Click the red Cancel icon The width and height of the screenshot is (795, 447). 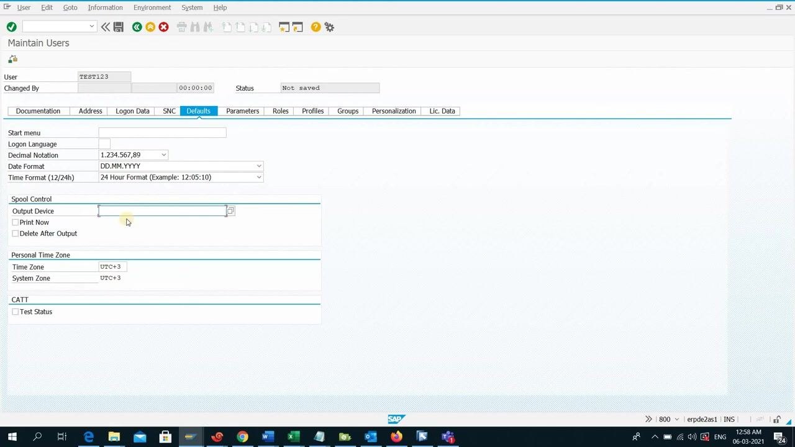click(163, 27)
